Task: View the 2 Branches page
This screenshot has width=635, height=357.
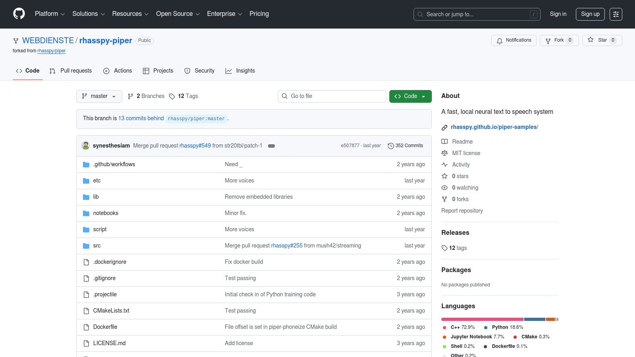Action: pyautogui.click(x=146, y=96)
